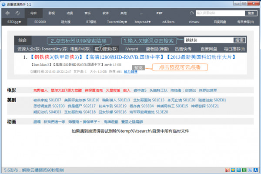Open the 美国罪案故事 S01E10 link
The height and width of the screenshot is (174, 261).
82,100
